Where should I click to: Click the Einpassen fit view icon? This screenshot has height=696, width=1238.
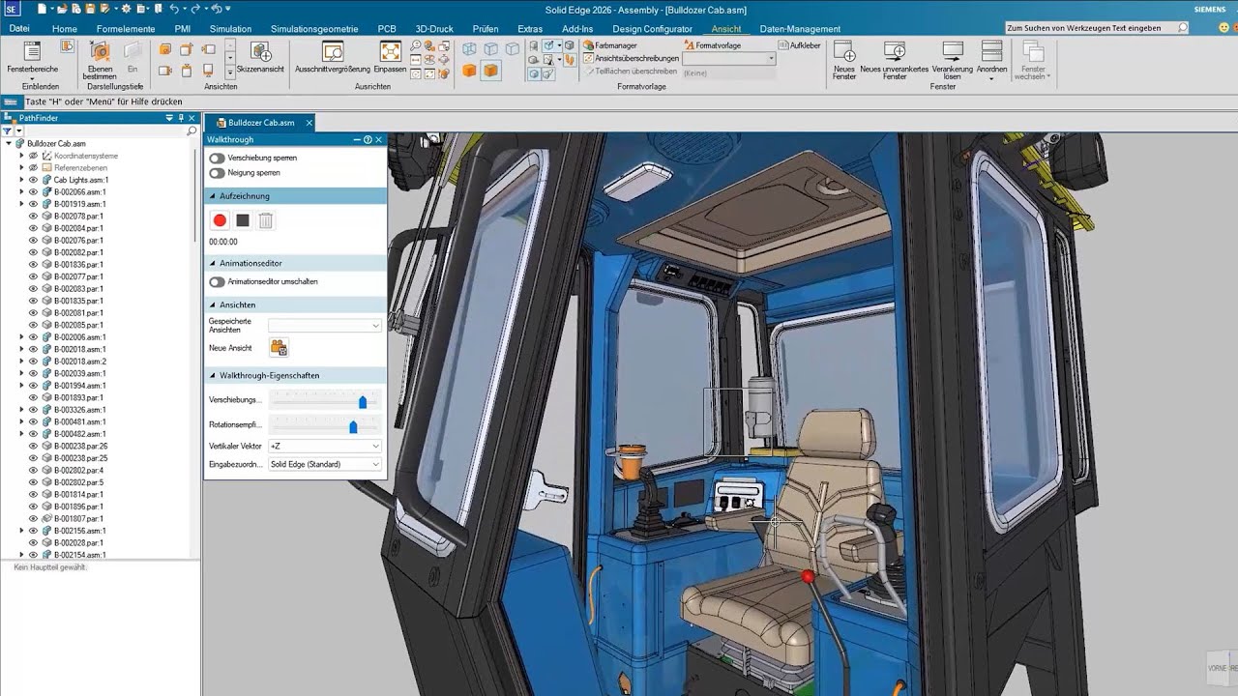tap(390, 58)
